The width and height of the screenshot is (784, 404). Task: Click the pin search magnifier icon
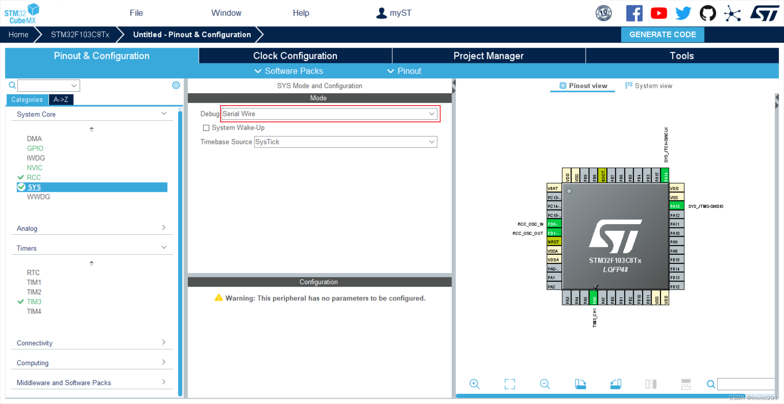[x=711, y=384]
